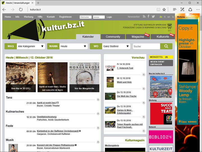Image resolution: width=202 pixels, height=152 pixels.
Task: Expand the WANN Heute dropdown
Action: [x=74, y=46]
